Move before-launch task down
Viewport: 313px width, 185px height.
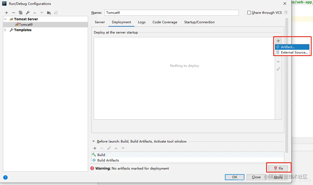pyautogui.click(x=123, y=148)
